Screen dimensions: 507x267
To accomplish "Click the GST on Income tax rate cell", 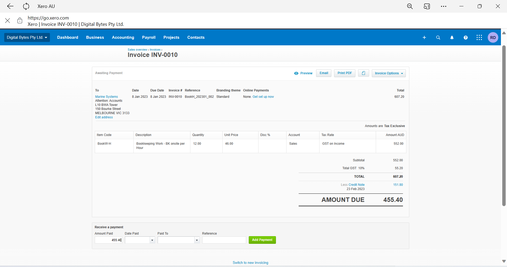I will (348, 146).
